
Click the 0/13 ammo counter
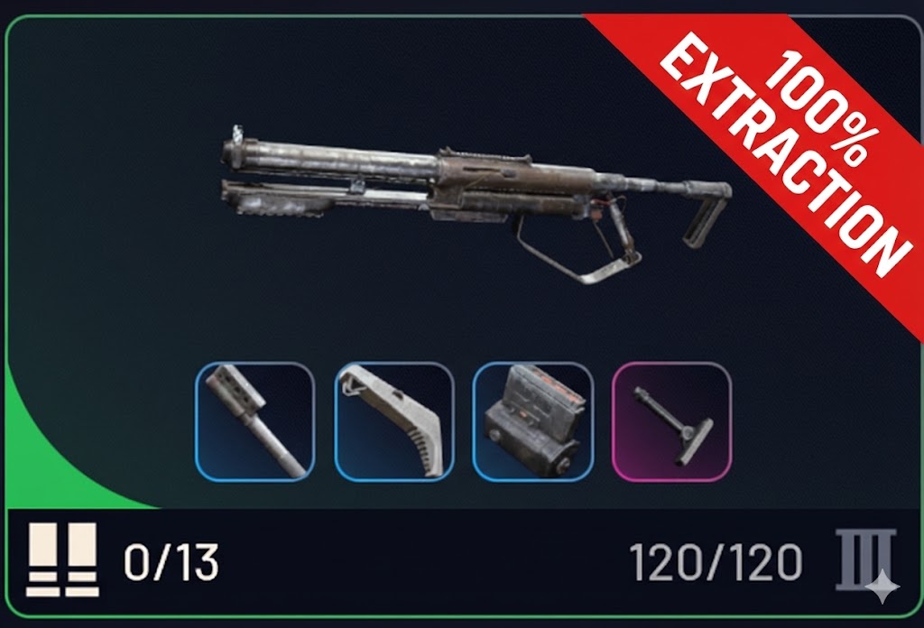click(171, 563)
